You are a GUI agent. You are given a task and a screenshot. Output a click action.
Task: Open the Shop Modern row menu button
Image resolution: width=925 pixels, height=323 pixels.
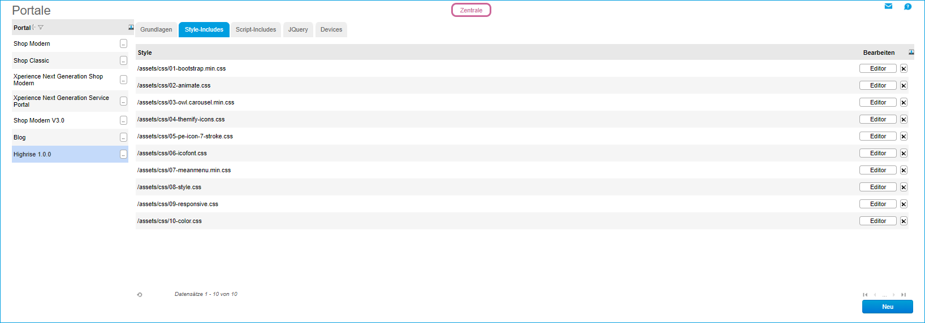click(x=123, y=43)
